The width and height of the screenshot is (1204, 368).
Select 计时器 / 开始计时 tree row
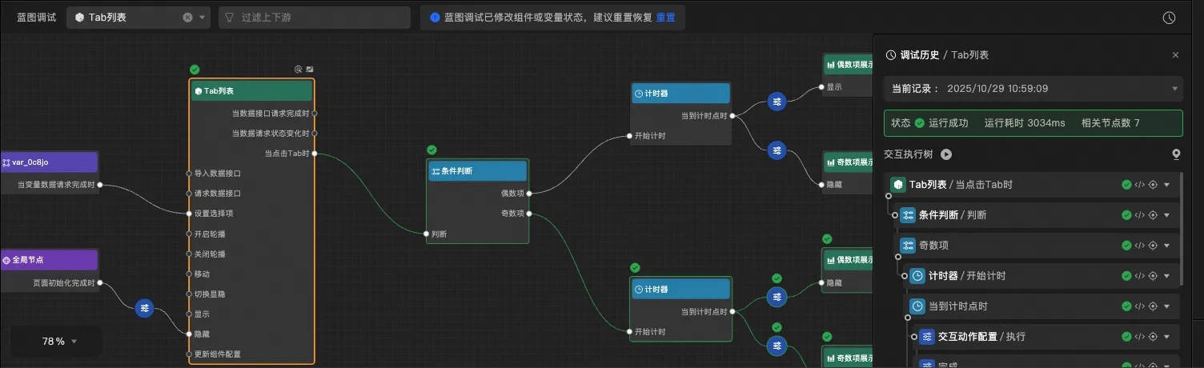coord(1041,276)
